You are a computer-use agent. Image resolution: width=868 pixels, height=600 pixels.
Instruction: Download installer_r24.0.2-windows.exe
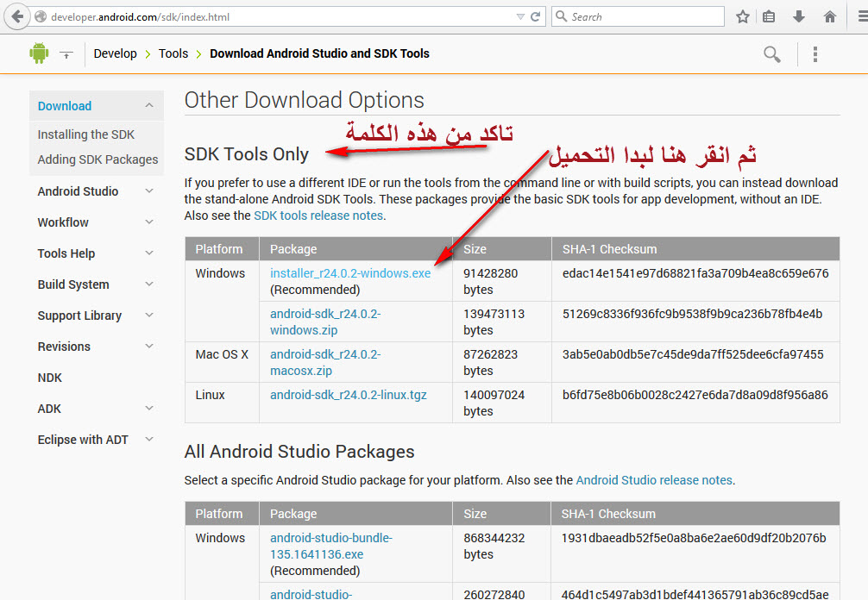click(x=350, y=273)
